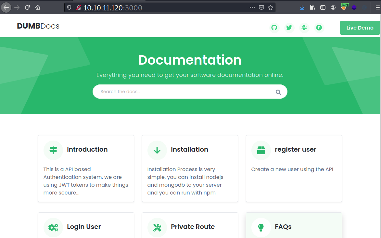
Task: Open the Product Hunt icon link
Action: point(319,28)
